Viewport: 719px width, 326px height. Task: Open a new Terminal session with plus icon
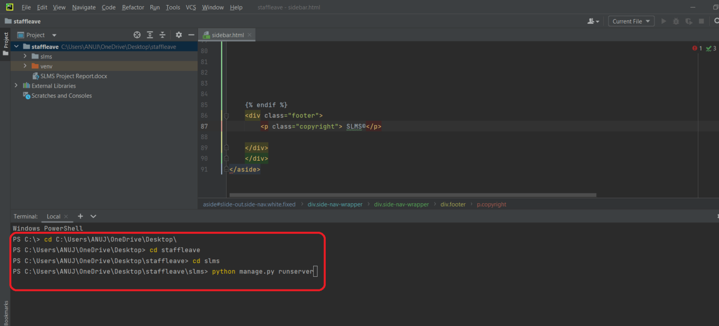(x=80, y=216)
